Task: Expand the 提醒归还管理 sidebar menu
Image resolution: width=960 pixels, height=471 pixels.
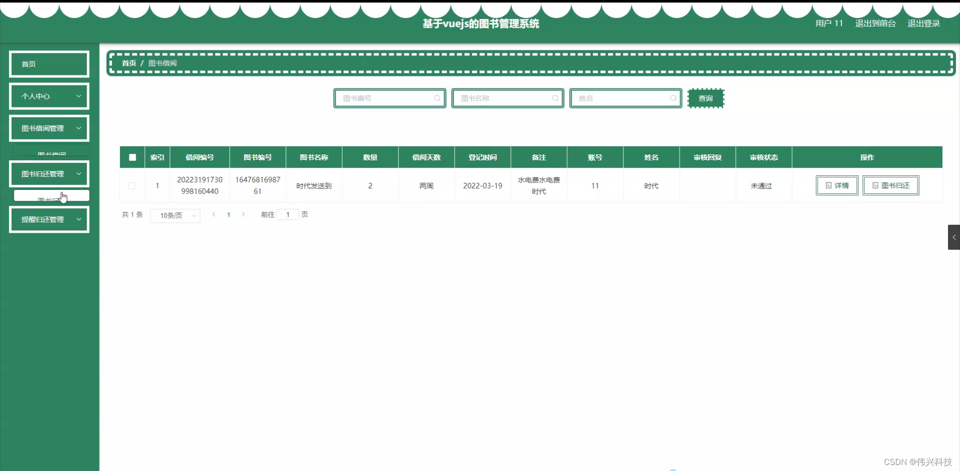Action: point(49,219)
